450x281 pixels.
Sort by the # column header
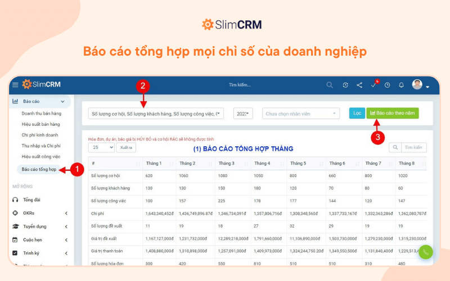(x=115, y=164)
